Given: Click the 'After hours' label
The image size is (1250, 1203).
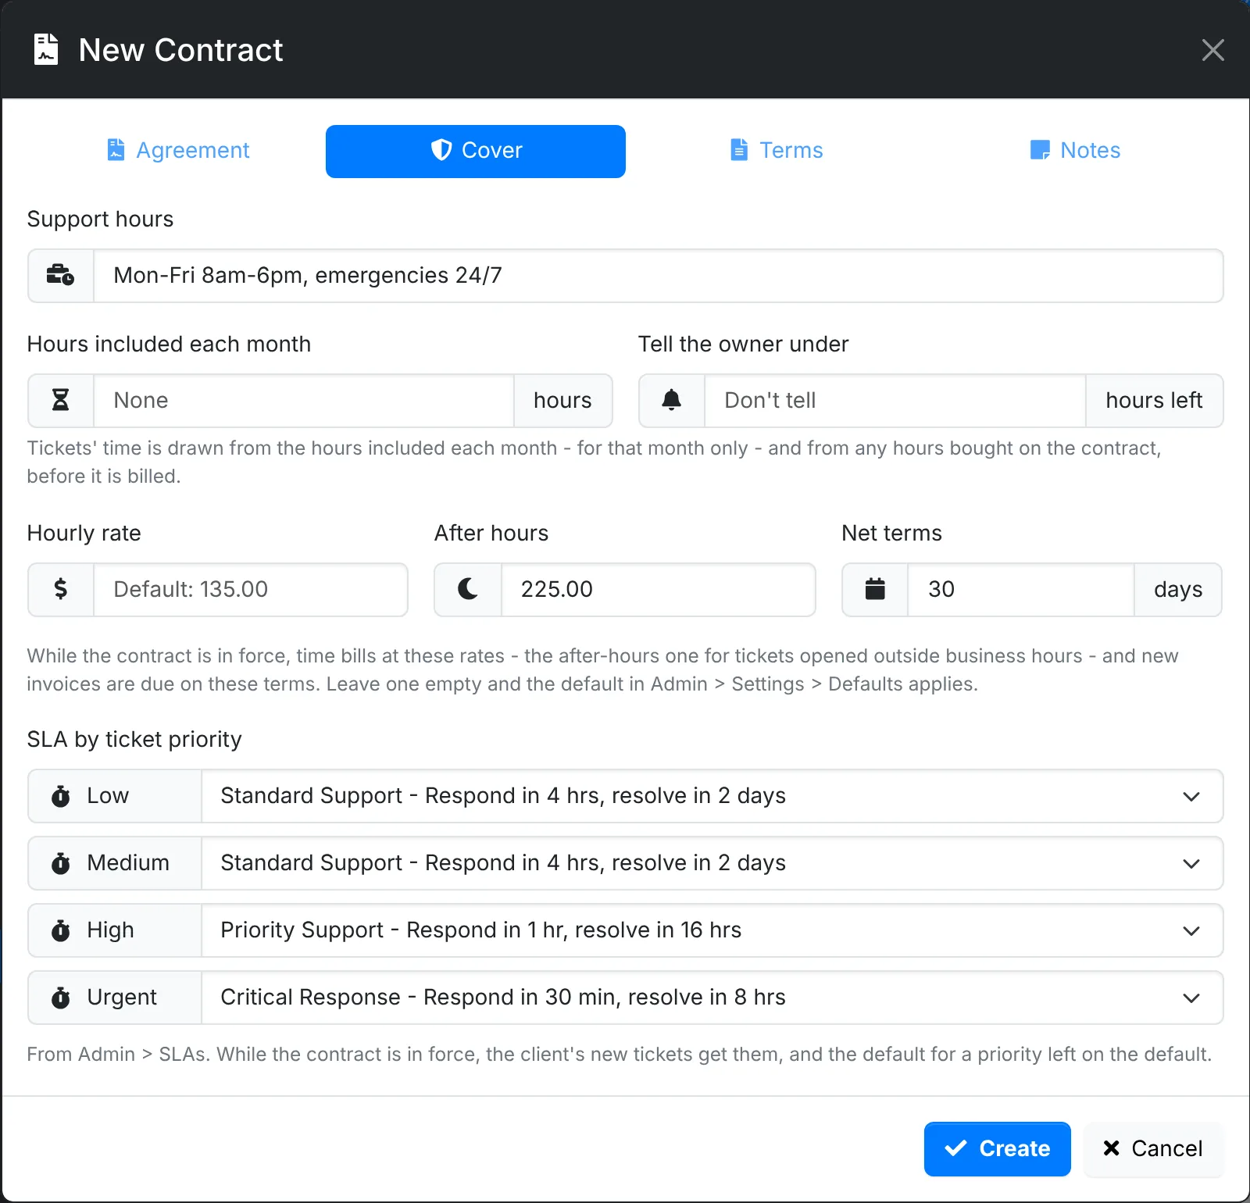Looking at the screenshot, I should [x=491, y=534].
